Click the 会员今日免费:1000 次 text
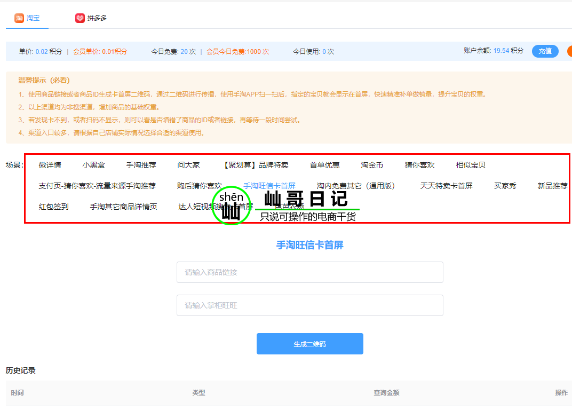Screen dimensions: 572x411 (x=238, y=51)
